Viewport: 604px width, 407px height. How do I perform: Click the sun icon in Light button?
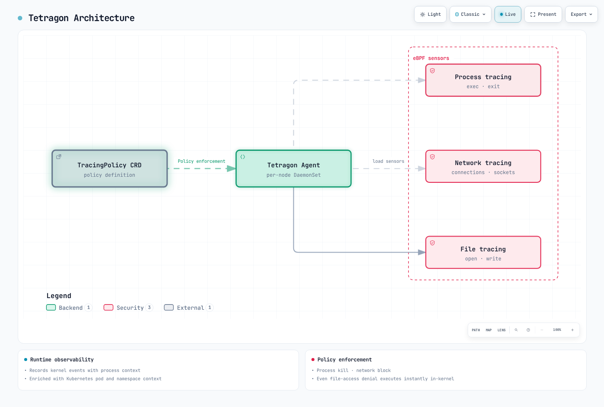click(x=422, y=14)
